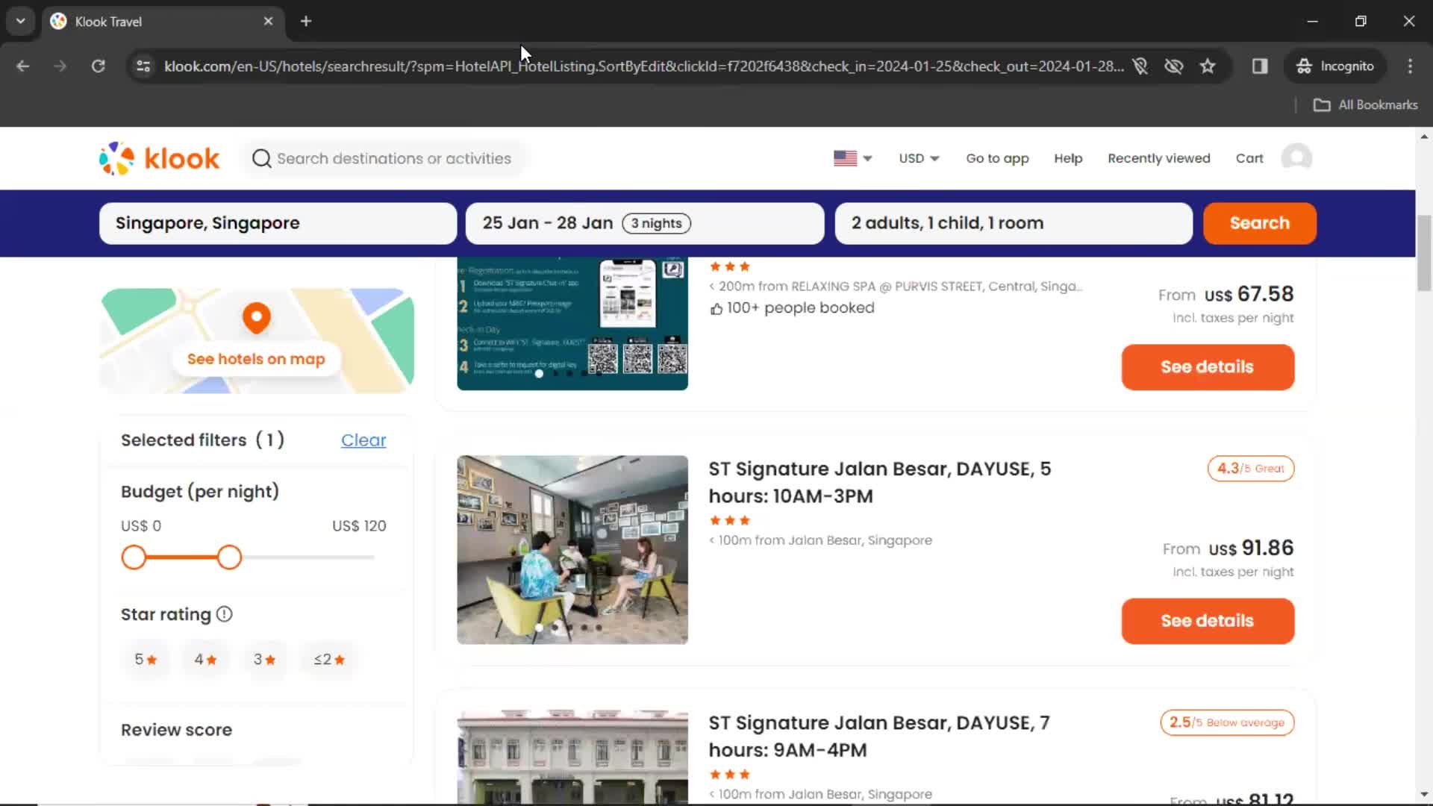See details for the US$ 91.86 hotel

(x=1208, y=621)
